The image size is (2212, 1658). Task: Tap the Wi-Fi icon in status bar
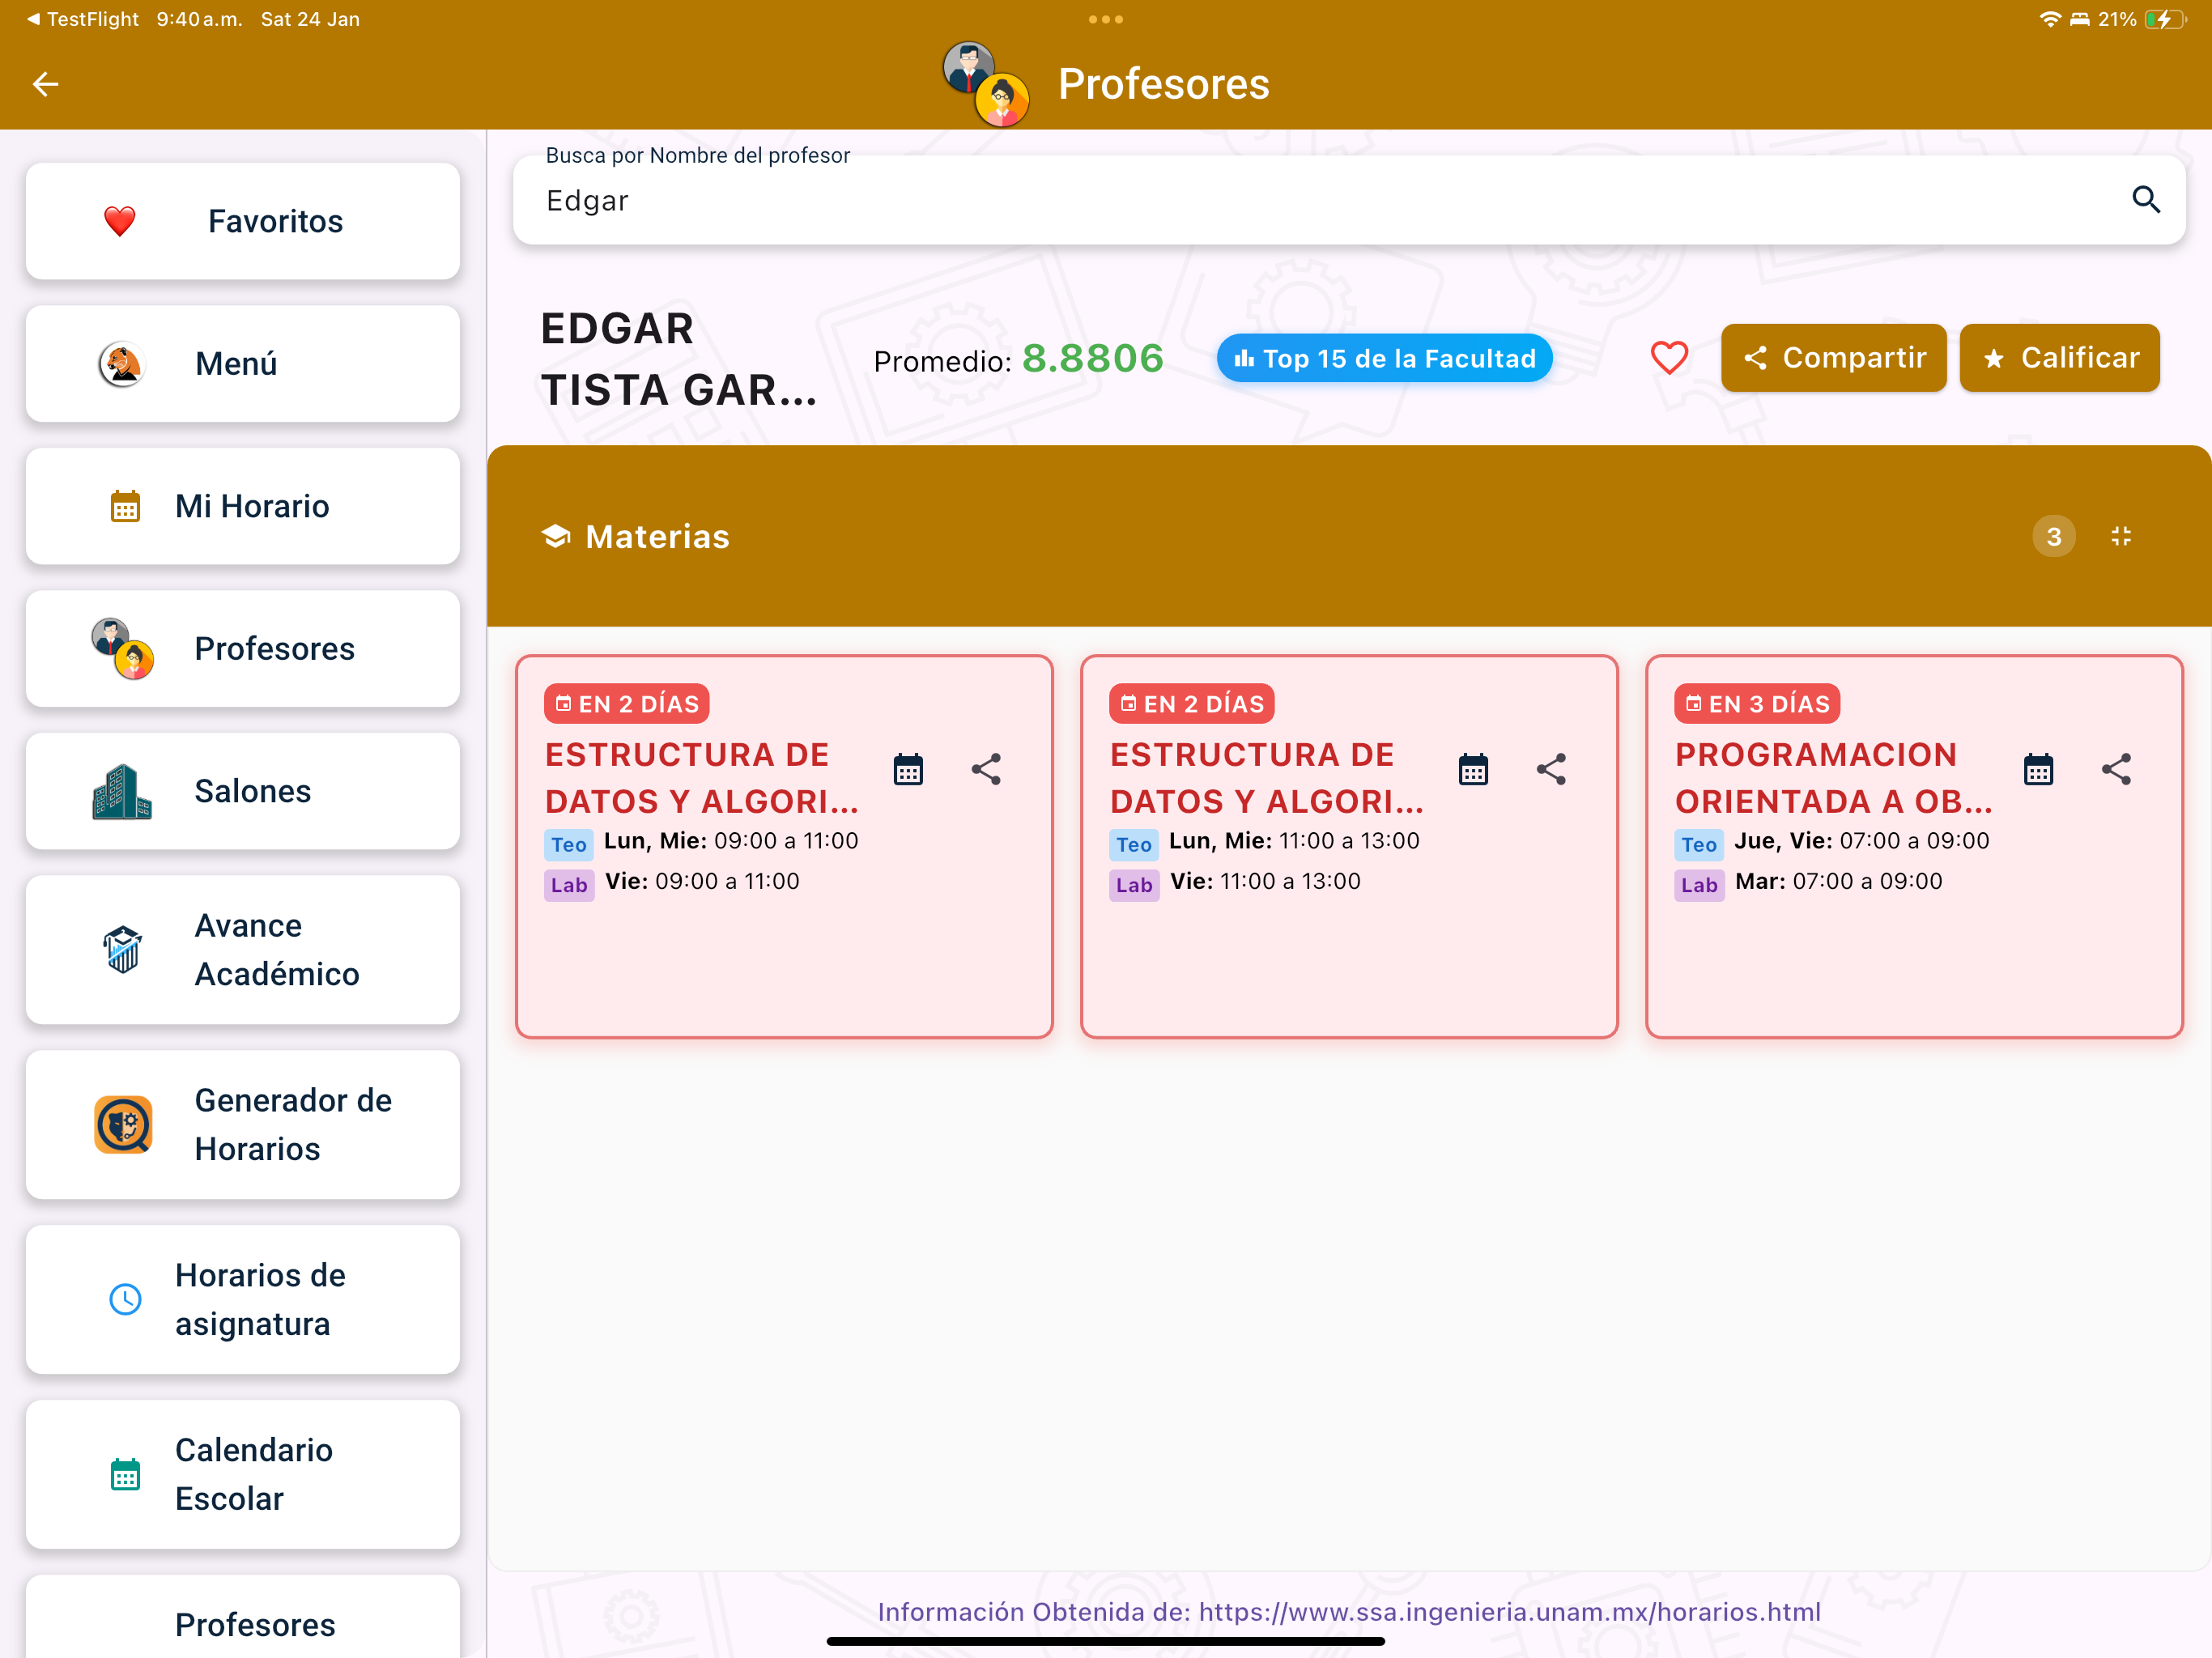(x=2050, y=19)
